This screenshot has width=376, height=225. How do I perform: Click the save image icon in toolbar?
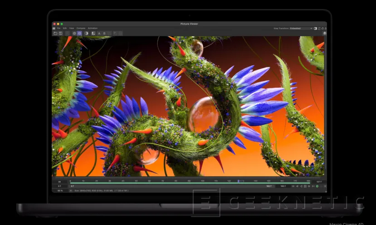[x=61, y=33]
